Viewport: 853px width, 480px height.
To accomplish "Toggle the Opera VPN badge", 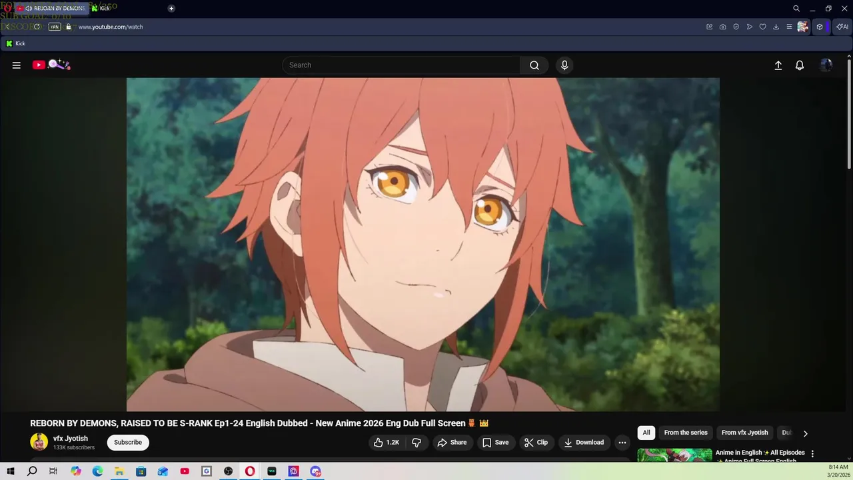I will 55,27.
